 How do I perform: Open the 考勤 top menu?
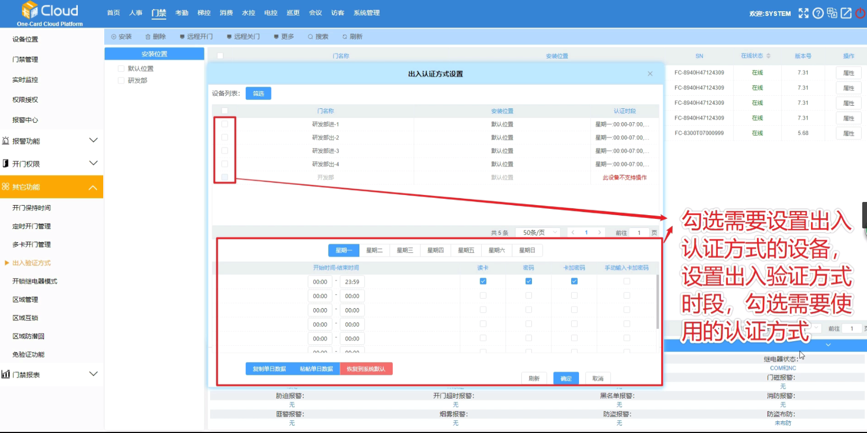pyautogui.click(x=182, y=13)
